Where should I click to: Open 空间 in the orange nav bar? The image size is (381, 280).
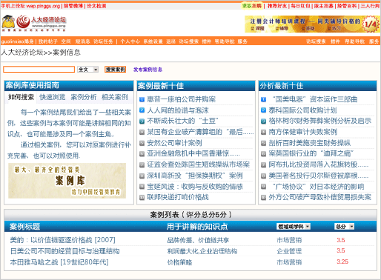[x=66, y=41]
